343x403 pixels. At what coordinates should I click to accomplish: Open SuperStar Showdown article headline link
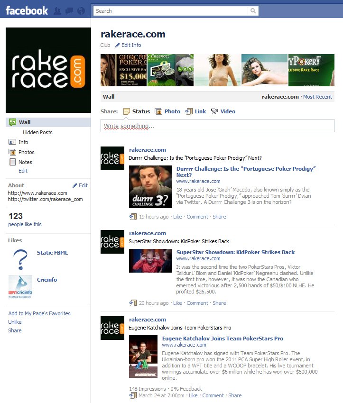click(x=235, y=252)
